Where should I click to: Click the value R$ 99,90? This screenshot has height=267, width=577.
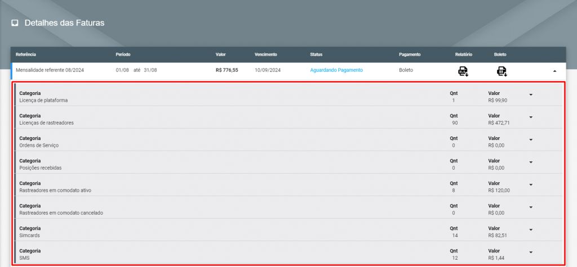click(498, 100)
